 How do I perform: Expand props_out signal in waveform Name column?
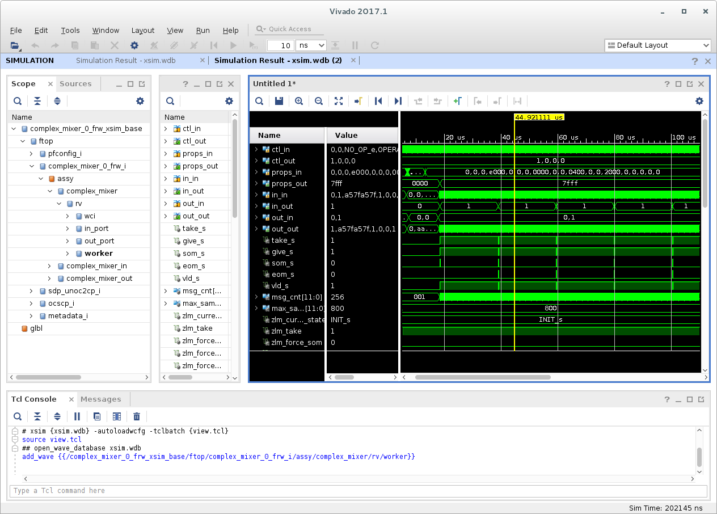click(x=256, y=183)
